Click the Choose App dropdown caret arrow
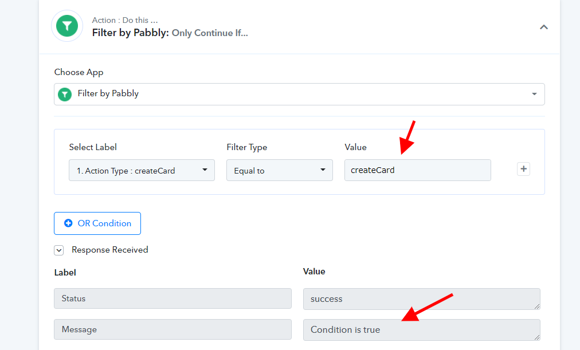 coord(534,95)
